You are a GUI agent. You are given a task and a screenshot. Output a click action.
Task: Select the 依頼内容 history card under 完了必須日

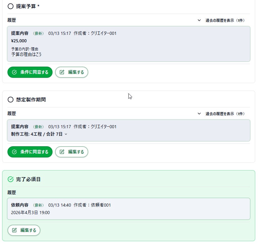129,209
